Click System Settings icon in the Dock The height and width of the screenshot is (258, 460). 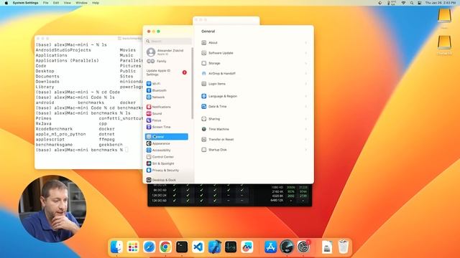pos(303,247)
